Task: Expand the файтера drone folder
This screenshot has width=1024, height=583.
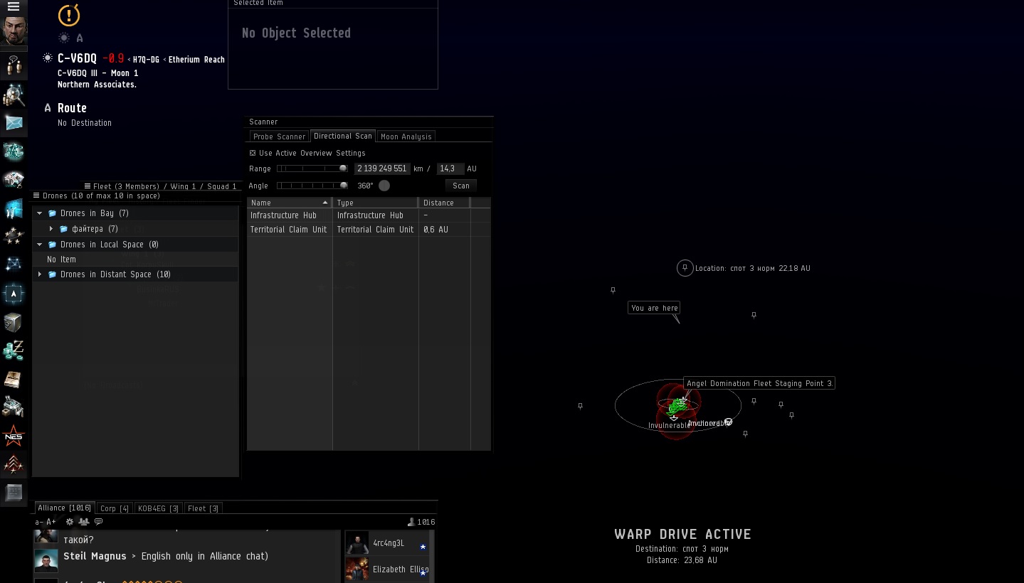Action: click(x=51, y=229)
